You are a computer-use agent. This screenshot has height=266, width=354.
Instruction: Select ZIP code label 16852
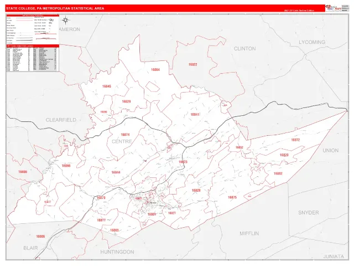[240, 147]
